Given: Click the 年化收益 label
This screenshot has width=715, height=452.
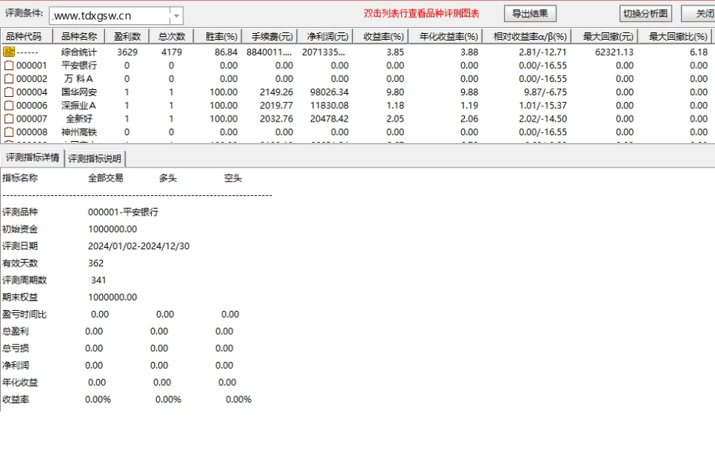Looking at the screenshot, I should point(20,382).
